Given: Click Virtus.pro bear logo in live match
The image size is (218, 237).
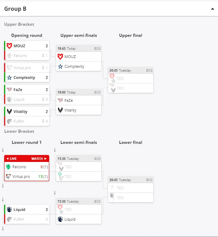Looking at the screenshot, I should (8, 177).
